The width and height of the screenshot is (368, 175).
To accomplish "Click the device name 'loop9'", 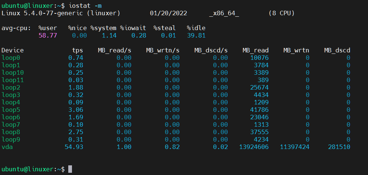I will (x=11, y=140).
